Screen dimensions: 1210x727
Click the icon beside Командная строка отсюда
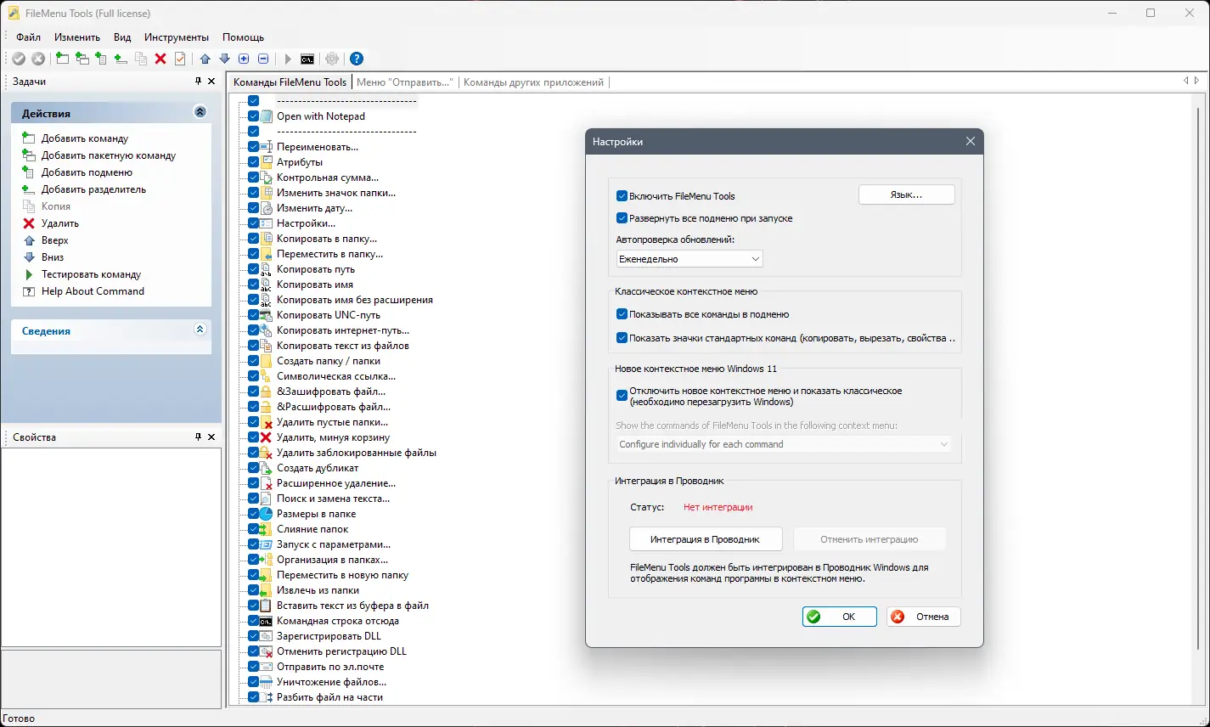(266, 621)
